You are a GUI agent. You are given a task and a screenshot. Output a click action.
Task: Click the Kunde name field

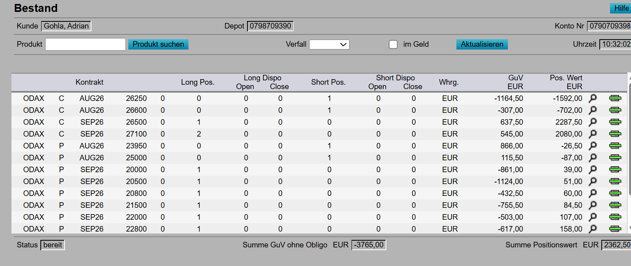point(66,26)
